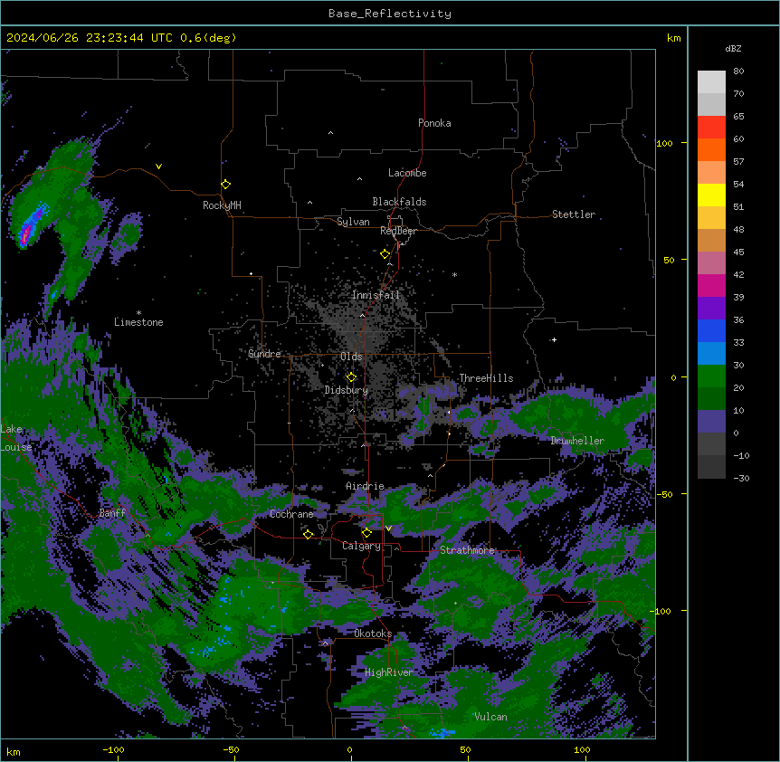The width and height of the screenshot is (780, 762).
Task: Click the yellow diamond marker below RedDeer
Action: click(x=385, y=254)
